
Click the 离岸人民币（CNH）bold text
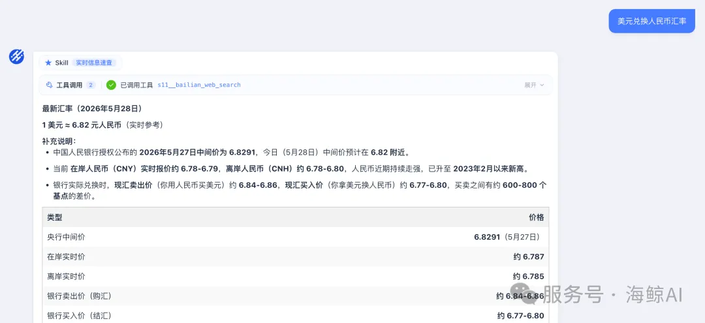(260, 169)
